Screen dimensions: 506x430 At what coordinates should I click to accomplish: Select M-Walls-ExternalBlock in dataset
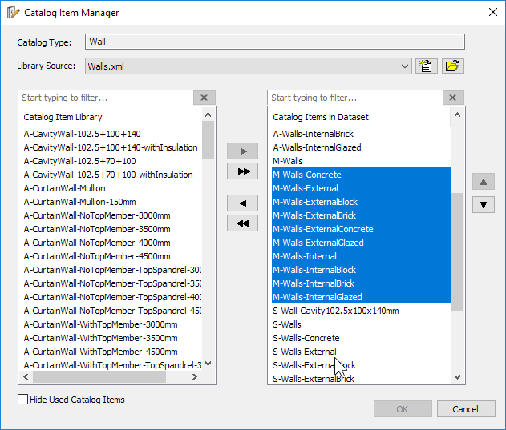[361, 202]
